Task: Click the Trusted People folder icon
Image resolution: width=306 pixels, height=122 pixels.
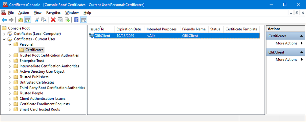Action: point(16,93)
